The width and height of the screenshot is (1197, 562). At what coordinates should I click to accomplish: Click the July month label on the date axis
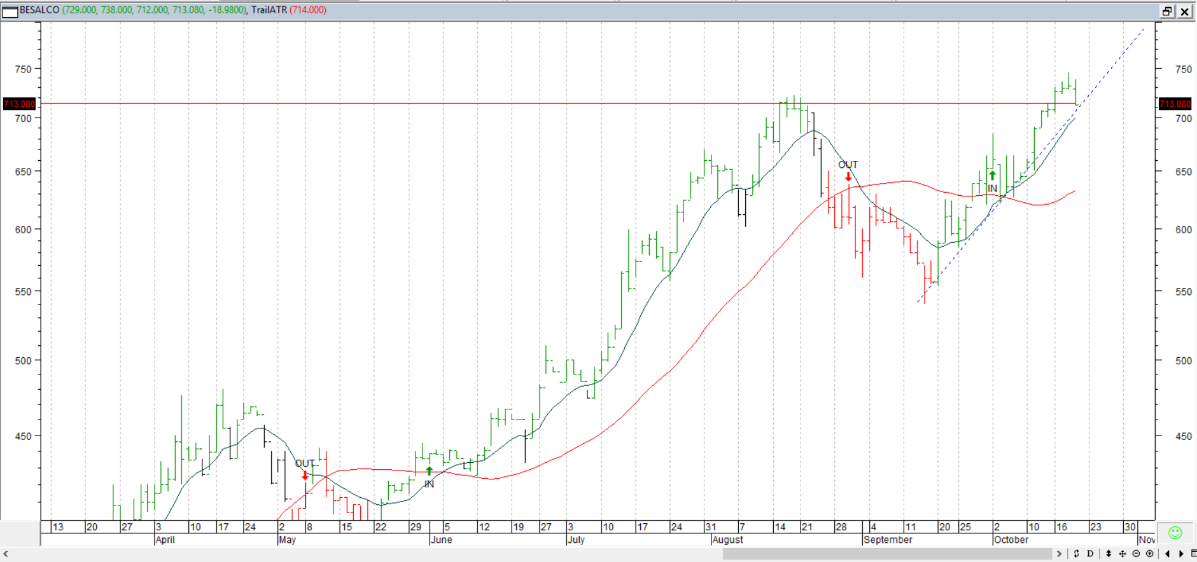click(x=576, y=540)
